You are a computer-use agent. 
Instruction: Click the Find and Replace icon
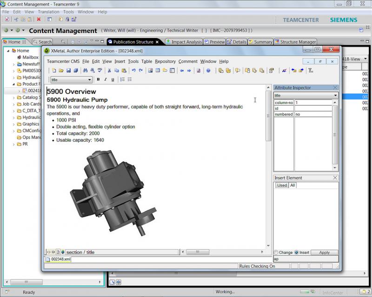point(92,71)
